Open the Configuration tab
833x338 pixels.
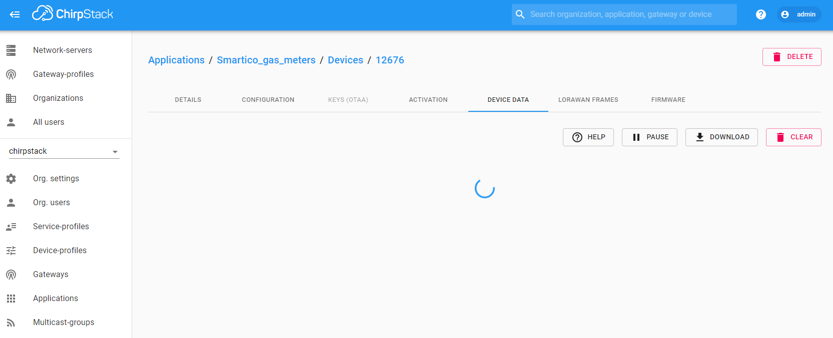[268, 100]
